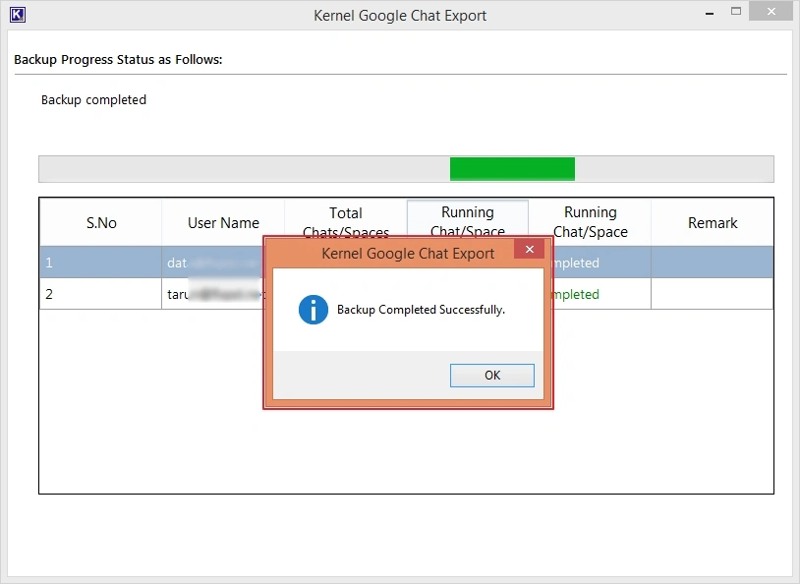
Task: Click the Total Chats/Spaces column header
Action: tap(345, 218)
